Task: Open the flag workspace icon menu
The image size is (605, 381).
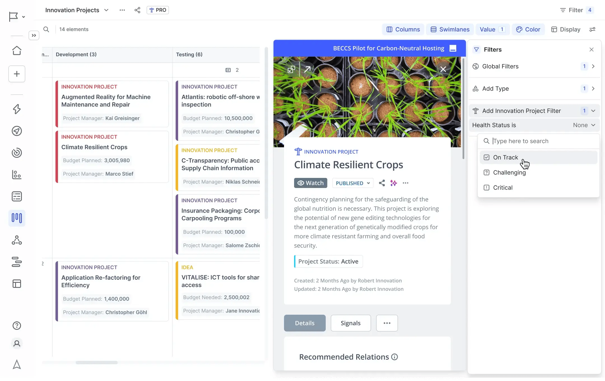Action: [x=17, y=17]
